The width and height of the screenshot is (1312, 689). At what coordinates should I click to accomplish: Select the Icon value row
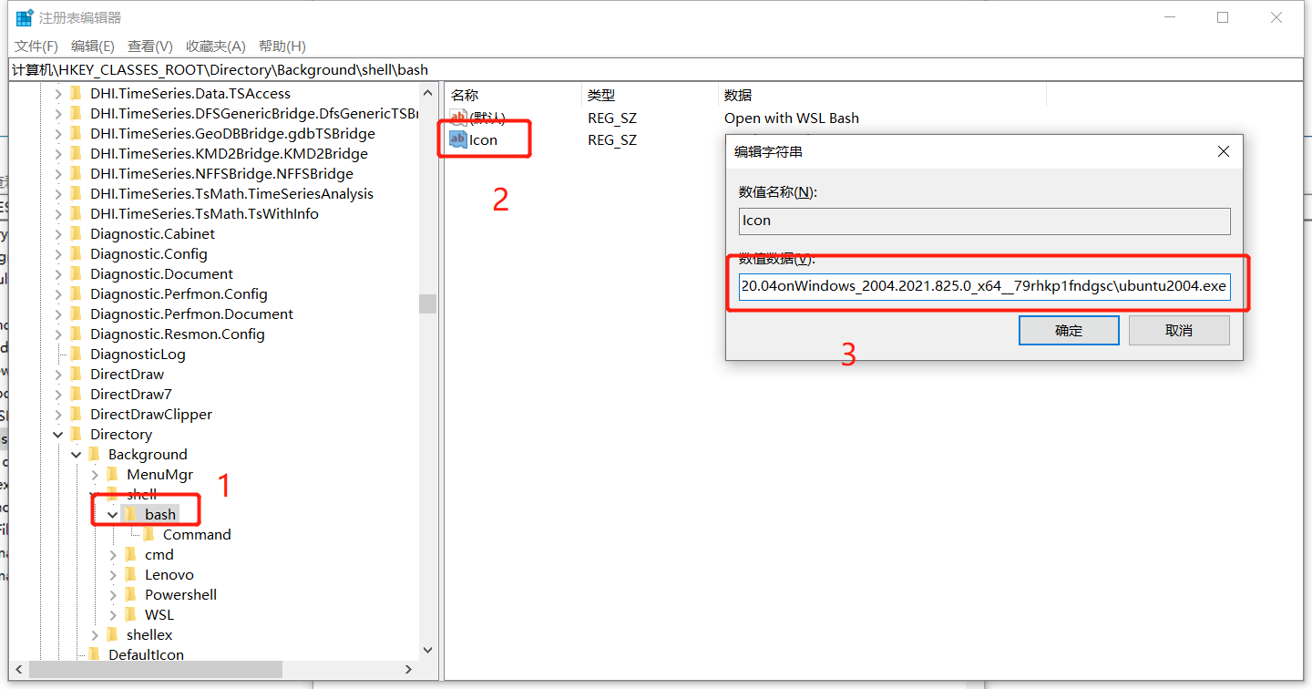[x=484, y=139]
